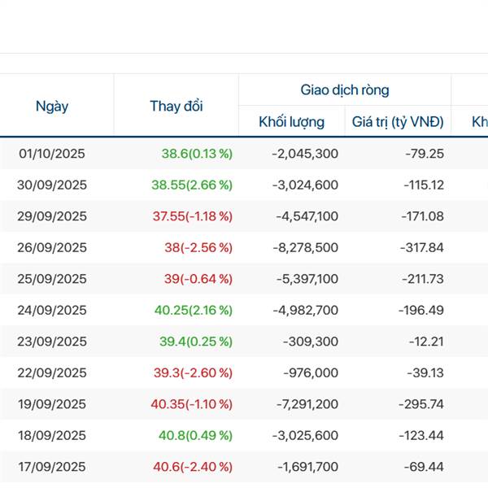
Task: Click the 38.55(2.66 %) change value
Action: pyautogui.click(x=192, y=185)
